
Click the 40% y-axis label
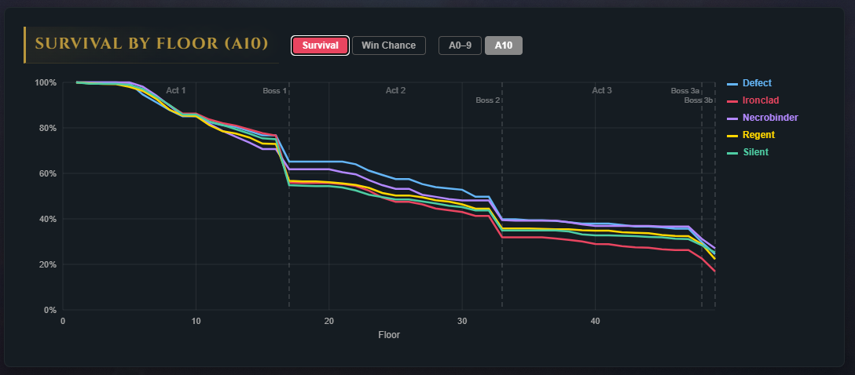tap(47, 219)
